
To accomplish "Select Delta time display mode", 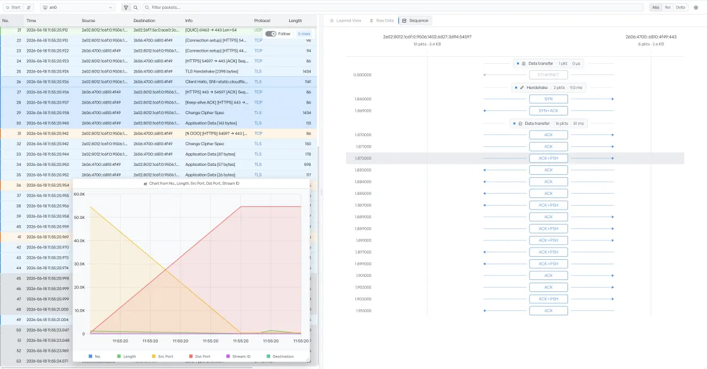I will point(680,7).
